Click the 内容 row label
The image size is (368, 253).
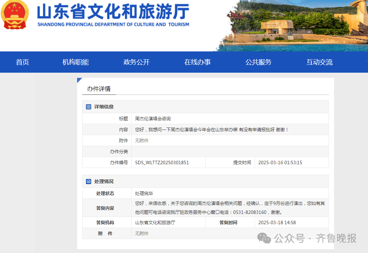pos(123,130)
